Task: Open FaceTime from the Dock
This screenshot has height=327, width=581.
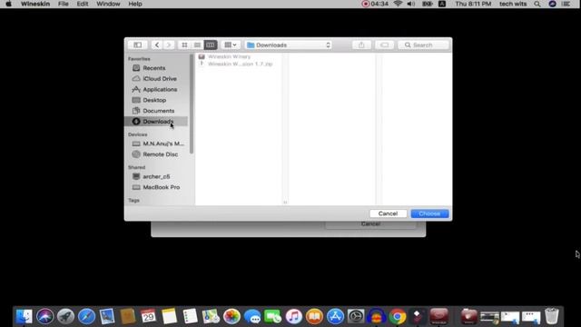Action: [x=273, y=317]
